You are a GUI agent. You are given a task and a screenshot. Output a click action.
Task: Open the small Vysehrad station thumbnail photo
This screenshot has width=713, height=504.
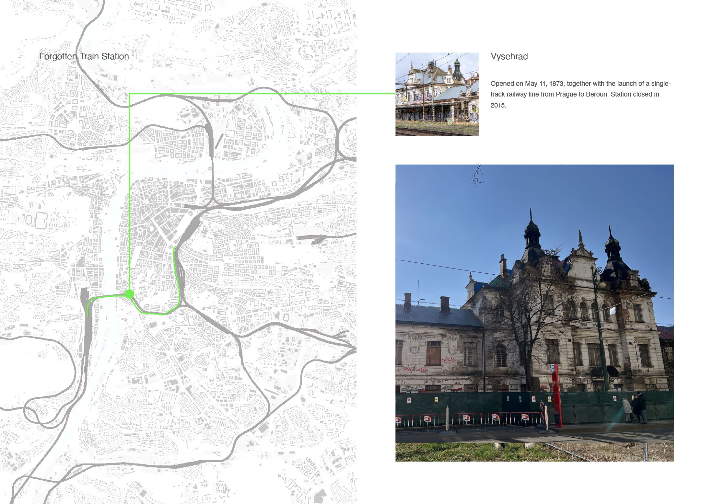437,94
